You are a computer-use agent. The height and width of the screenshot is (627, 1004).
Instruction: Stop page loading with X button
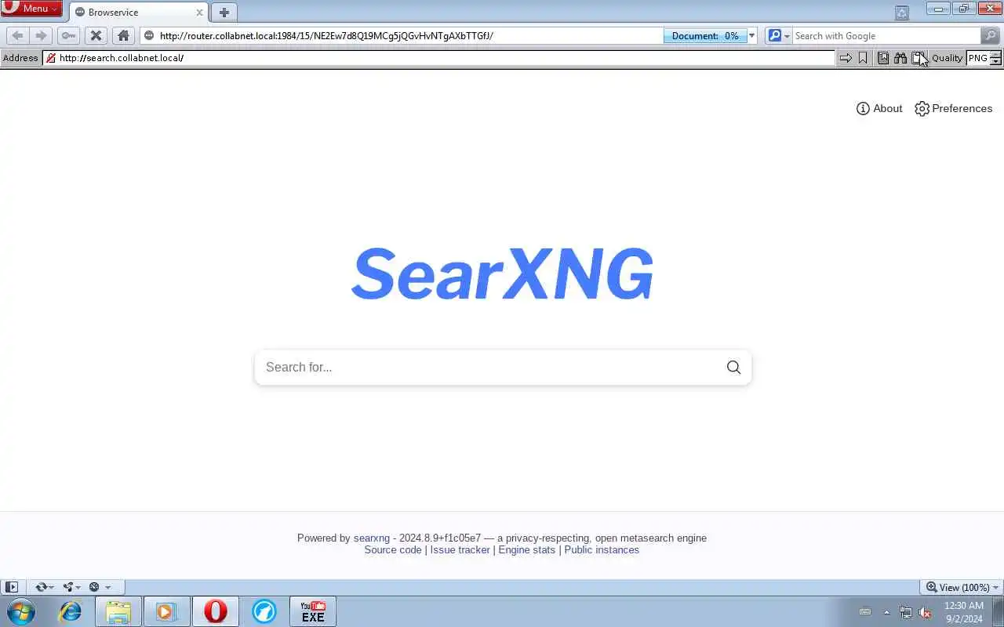point(96,35)
